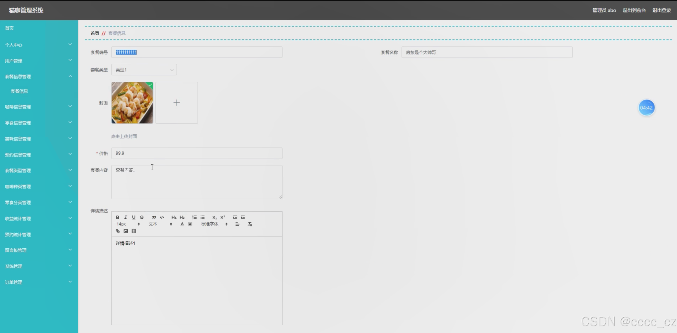The image size is (677, 333).
Task: Apply an ordered numbered list
Action: (194, 217)
